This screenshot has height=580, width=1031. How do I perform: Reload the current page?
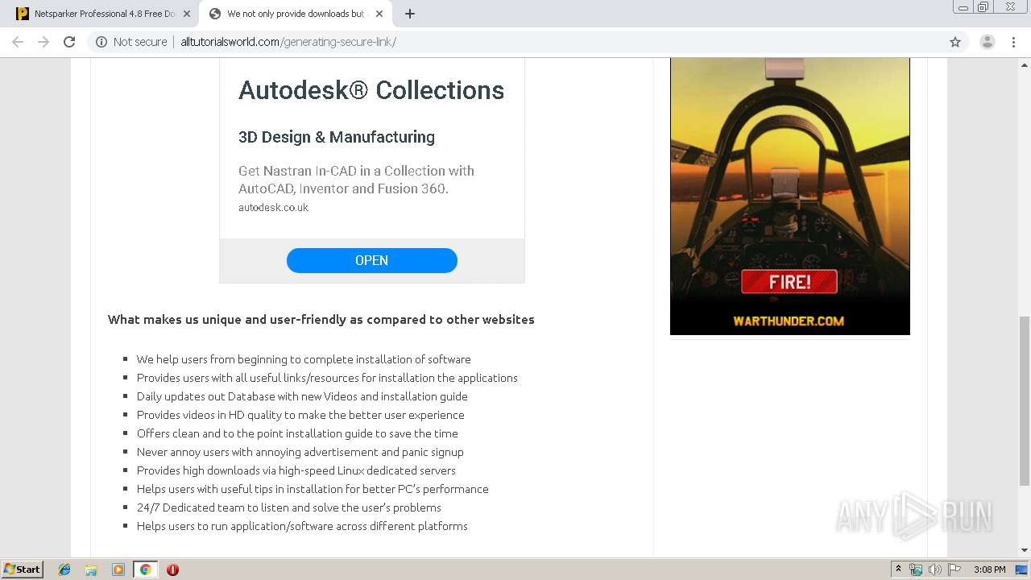click(69, 42)
